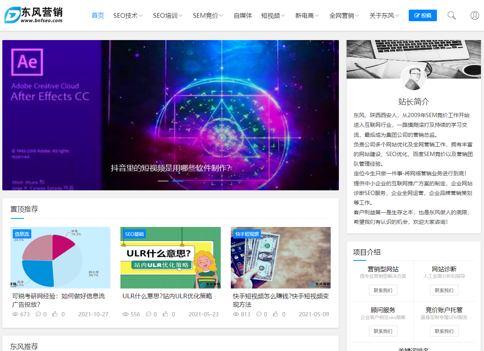Click the 信息流 category tag

tap(22, 234)
